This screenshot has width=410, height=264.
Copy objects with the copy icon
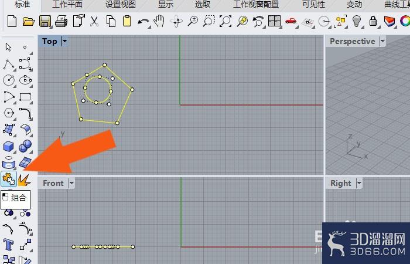(x=111, y=21)
